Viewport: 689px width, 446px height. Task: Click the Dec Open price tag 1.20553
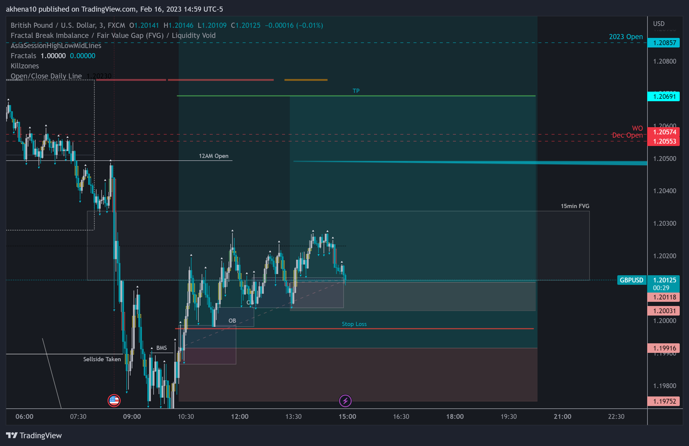tap(663, 141)
